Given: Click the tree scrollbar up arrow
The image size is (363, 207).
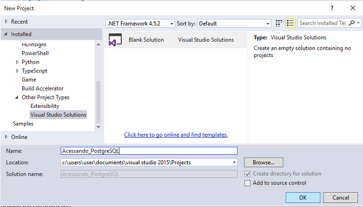Looking at the screenshot, I should [x=98, y=44].
